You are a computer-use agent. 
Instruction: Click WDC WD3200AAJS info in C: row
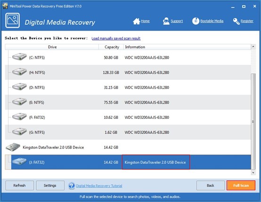pyautogui.click(x=147, y=58)
